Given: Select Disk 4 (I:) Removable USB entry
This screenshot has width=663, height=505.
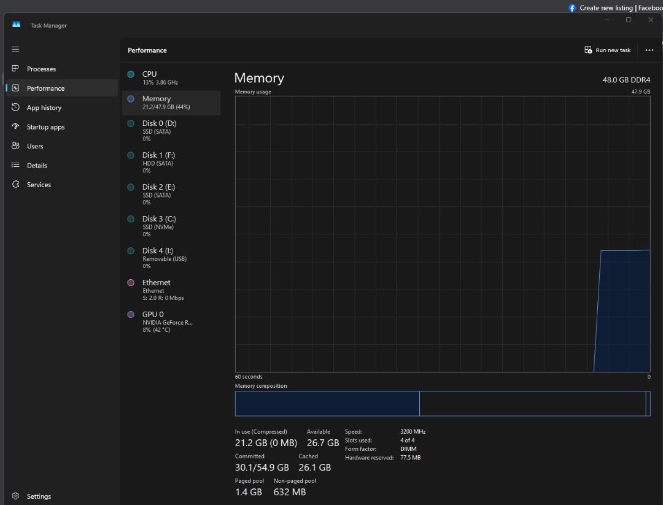Looking at the screenshot, I should coord(171,258).
